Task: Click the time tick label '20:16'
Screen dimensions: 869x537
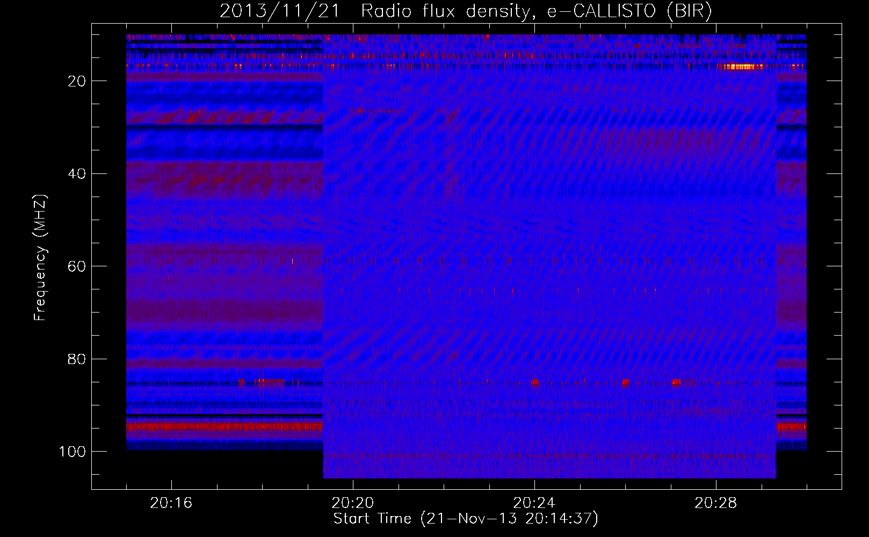Action: (x=171, y=503)
